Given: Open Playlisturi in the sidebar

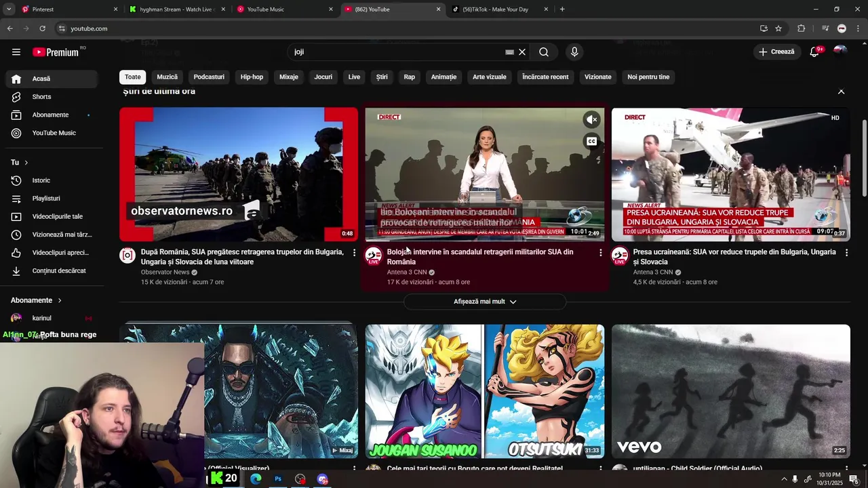Looking at the screenshot, I should tap(52, 199).
